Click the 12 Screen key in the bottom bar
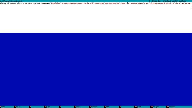Viewport: 192px width, 108px height. click(180, 107)
